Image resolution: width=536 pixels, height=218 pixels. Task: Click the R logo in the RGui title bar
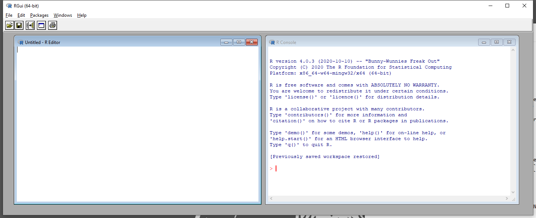click(x=9, y=6)
